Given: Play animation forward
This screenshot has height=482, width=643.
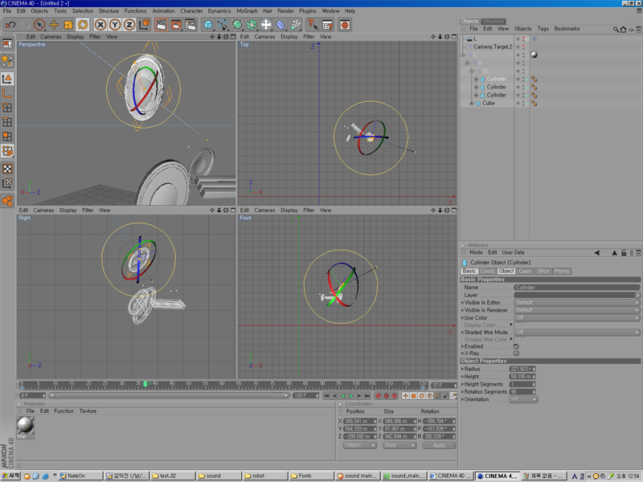Looking at the screenshot, I should pos(351,396).
